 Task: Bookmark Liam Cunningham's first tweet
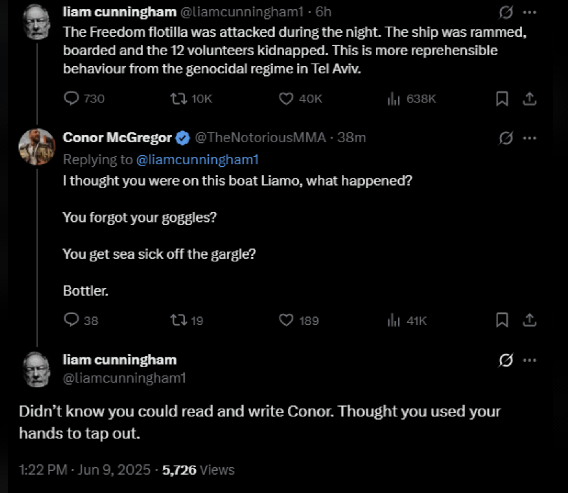[x=502, y=98]
